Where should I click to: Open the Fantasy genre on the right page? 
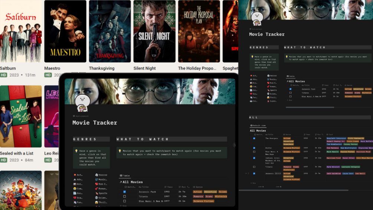click(x=253, y=97)
